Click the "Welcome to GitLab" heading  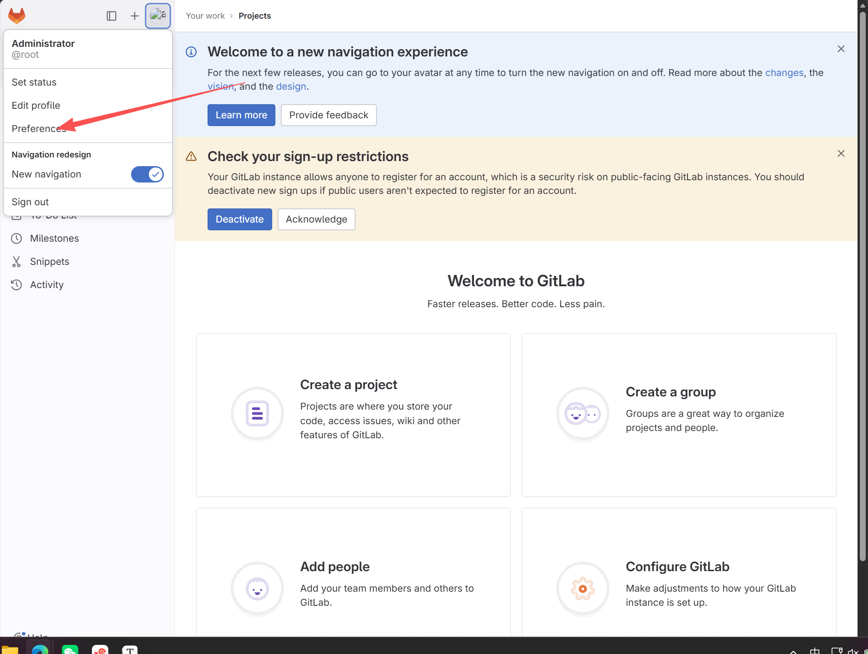pos(516,281)
